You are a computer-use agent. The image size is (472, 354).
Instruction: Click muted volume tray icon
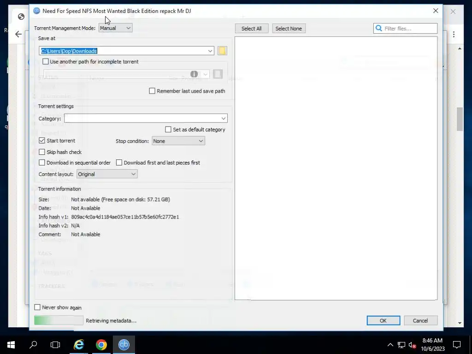coord(413,345)
